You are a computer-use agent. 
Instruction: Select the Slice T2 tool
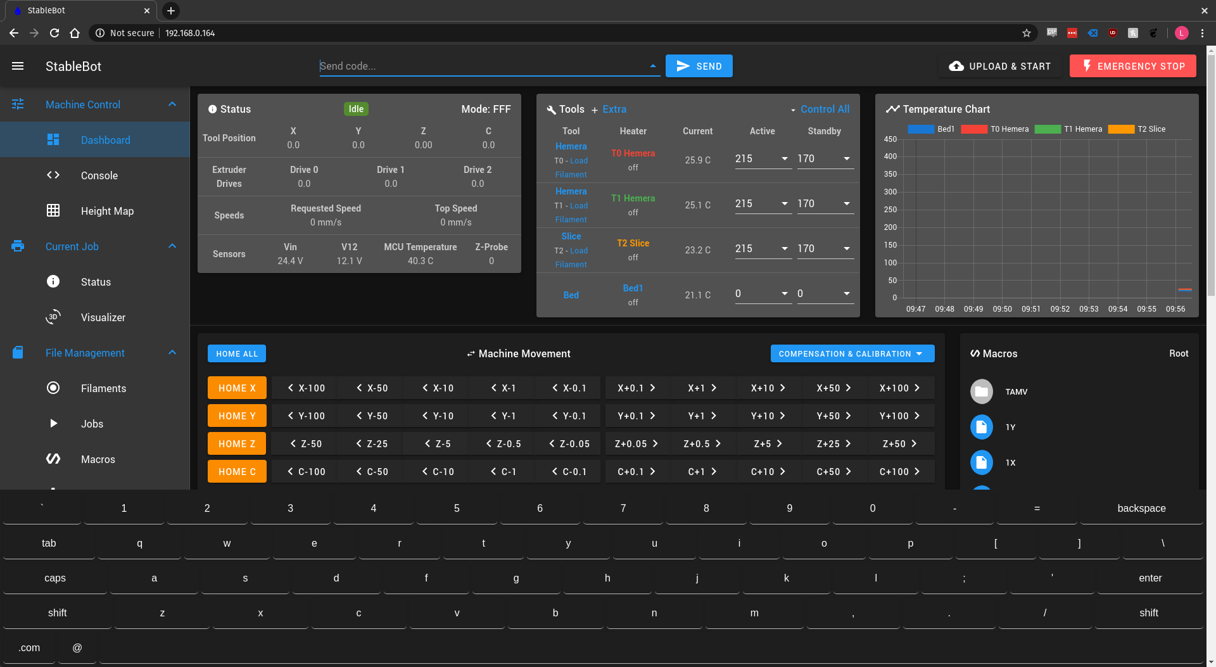click(x=571, y=236)
